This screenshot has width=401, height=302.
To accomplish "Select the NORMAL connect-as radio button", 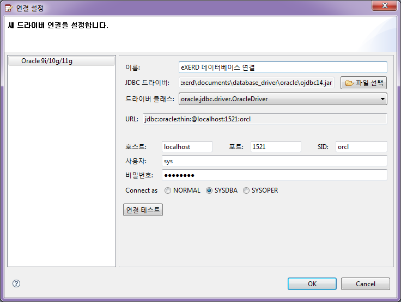I will point(168,190).
